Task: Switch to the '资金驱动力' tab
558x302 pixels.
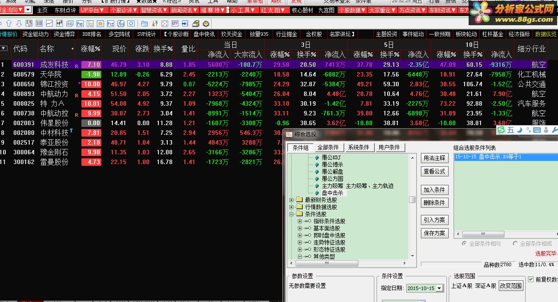Action: tap(35, 34)
